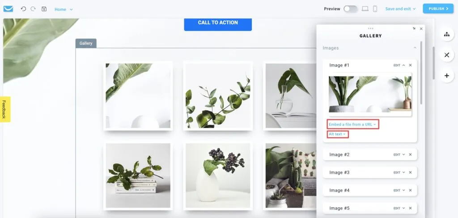The height and width of the screenshot is (218, 458).
Task: Expand the Save and exit dropdown
Action: (x=400, y=9)
